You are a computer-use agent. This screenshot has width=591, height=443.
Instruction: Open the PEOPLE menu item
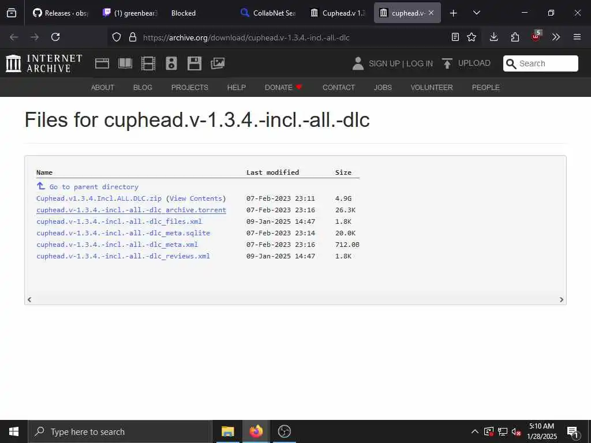tap(486, 88)
